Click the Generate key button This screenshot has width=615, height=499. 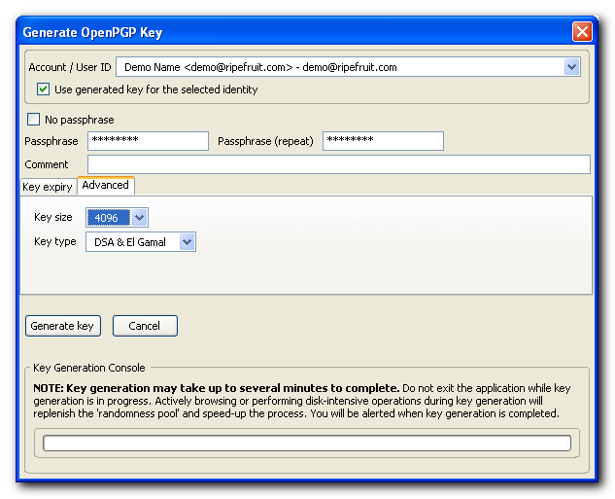[63, 326]
